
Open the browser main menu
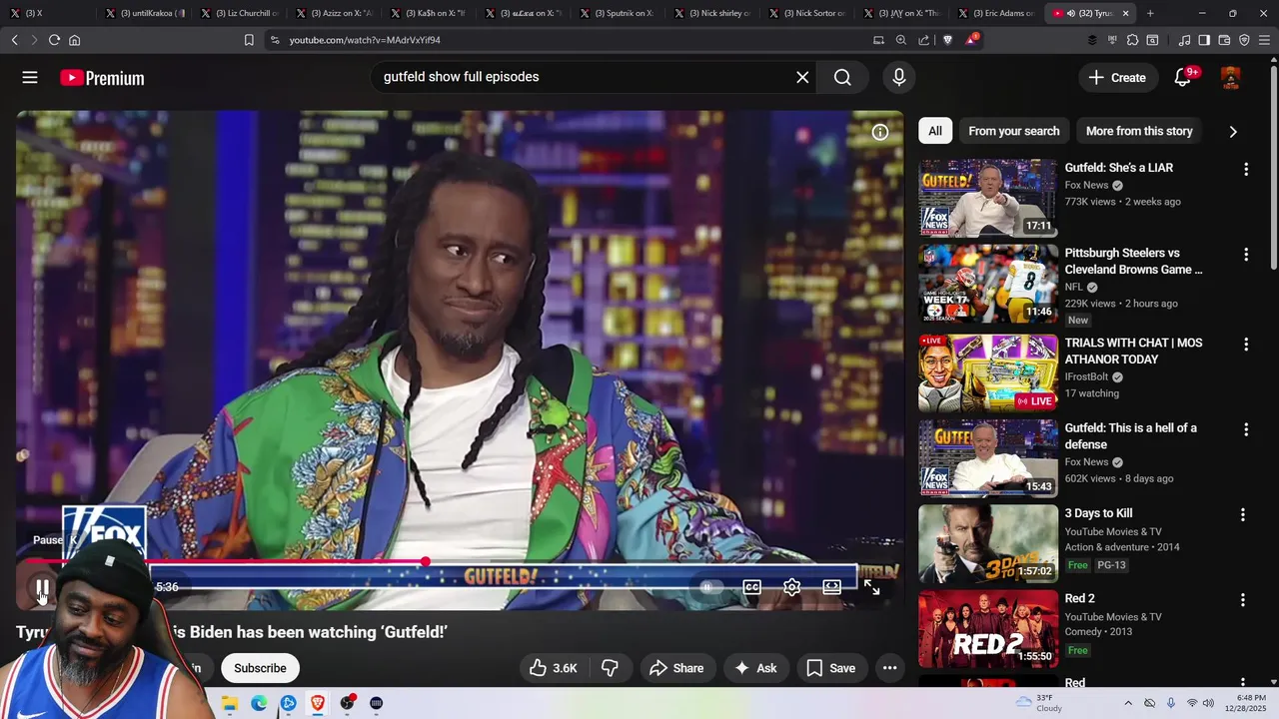pyautogui.click(x=1265, y=40)
